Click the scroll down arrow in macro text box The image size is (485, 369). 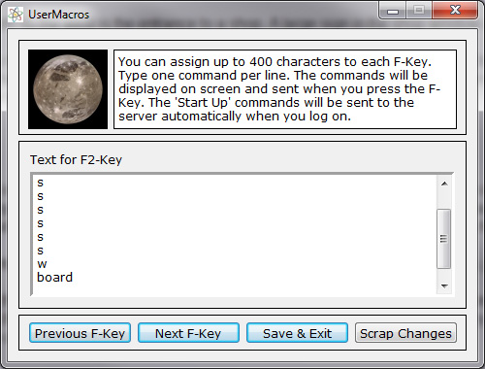(x=444, y=285)
